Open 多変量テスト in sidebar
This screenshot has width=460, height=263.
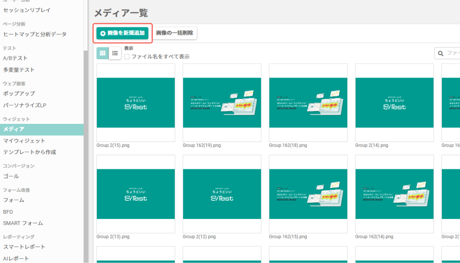[x=19, y=70]
